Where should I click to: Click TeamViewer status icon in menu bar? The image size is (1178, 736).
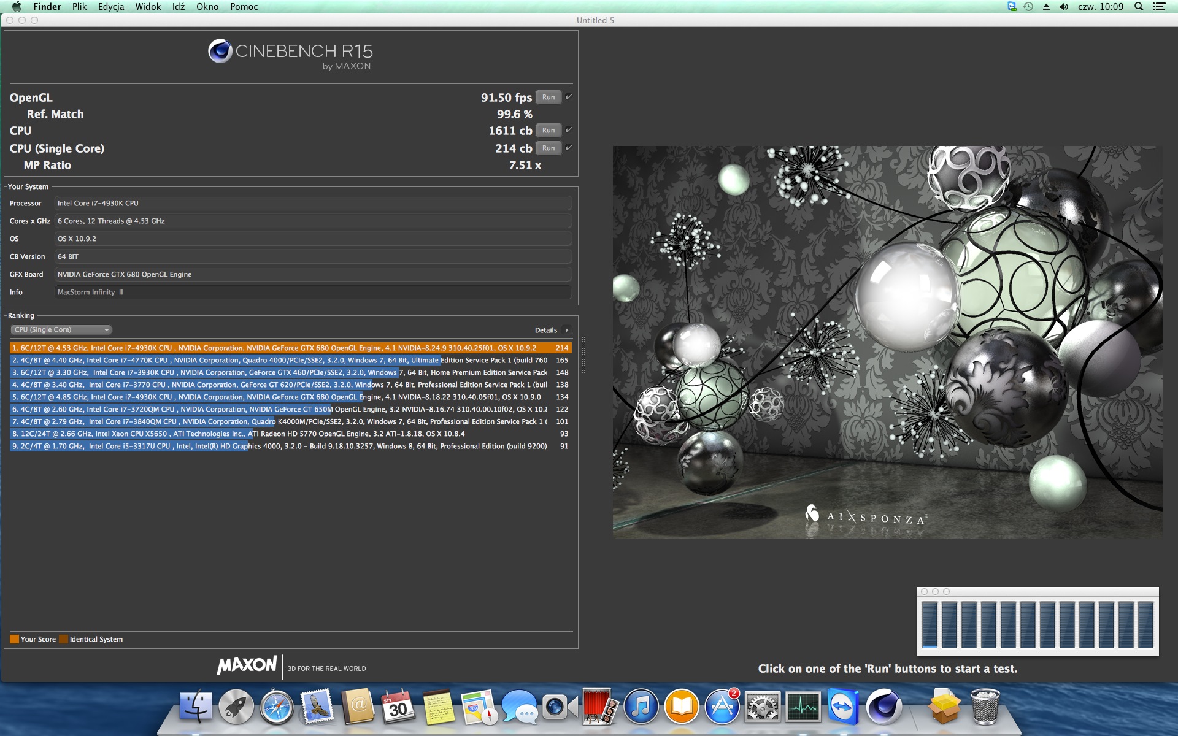(x=1012, y=7)
